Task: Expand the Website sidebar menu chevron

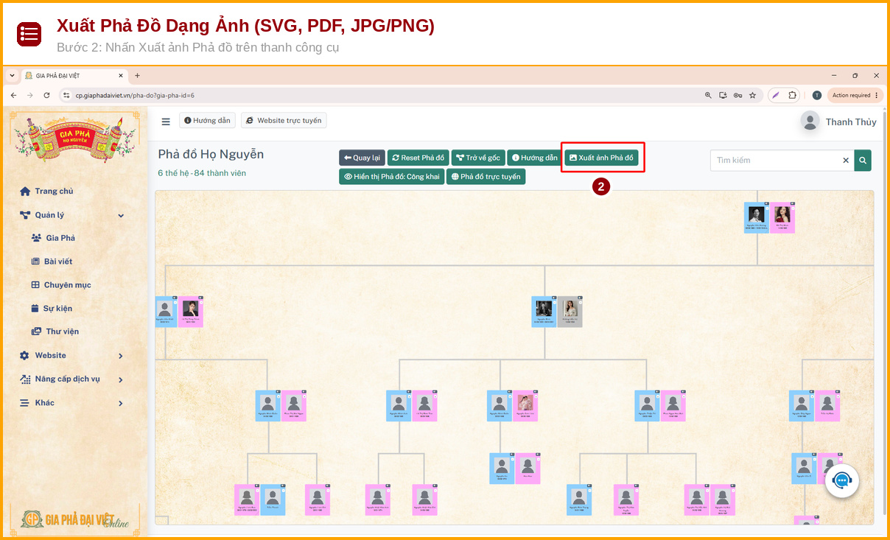Action: (121, 356)
